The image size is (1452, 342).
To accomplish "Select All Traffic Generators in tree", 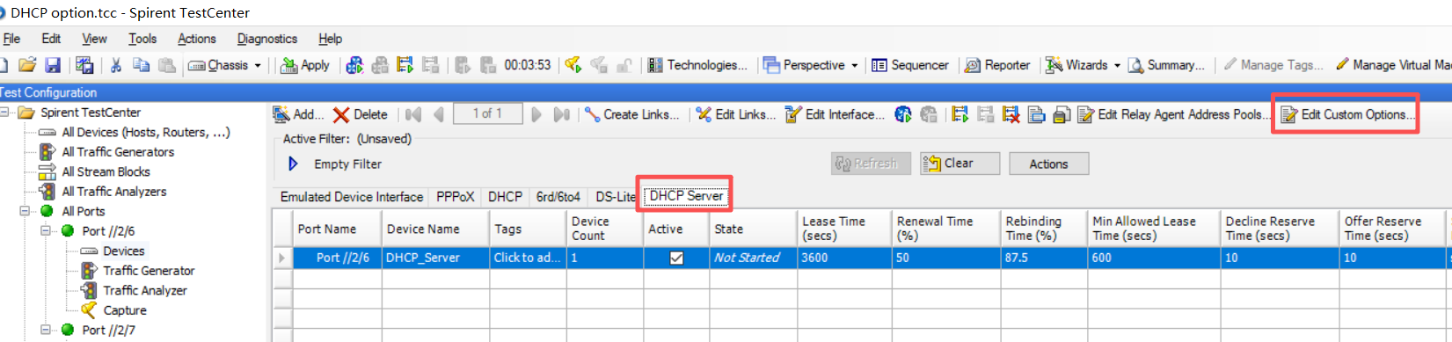I will (x=118, y=152).
